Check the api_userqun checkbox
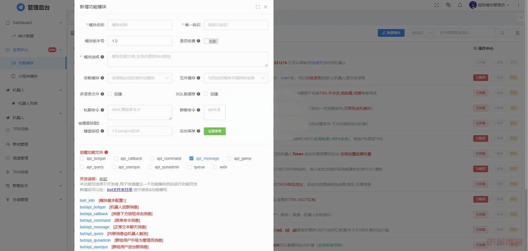This screenshot has width=528, height=251. point(114,167)
